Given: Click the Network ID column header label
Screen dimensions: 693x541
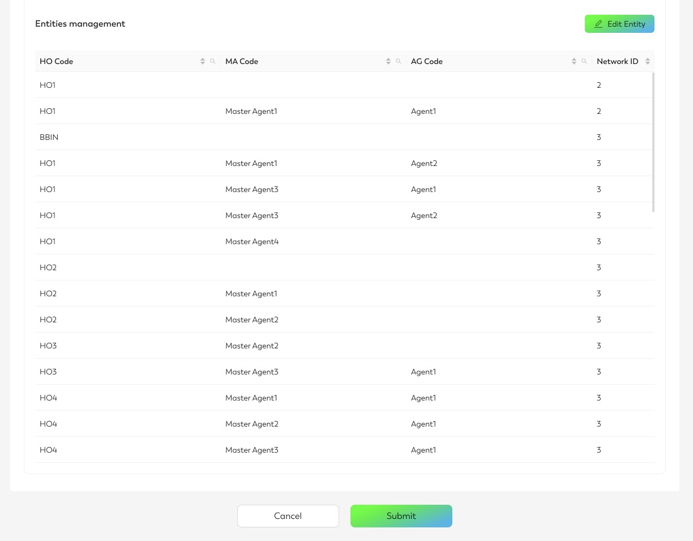Looking at the screenshot, I should coord(617,61).
